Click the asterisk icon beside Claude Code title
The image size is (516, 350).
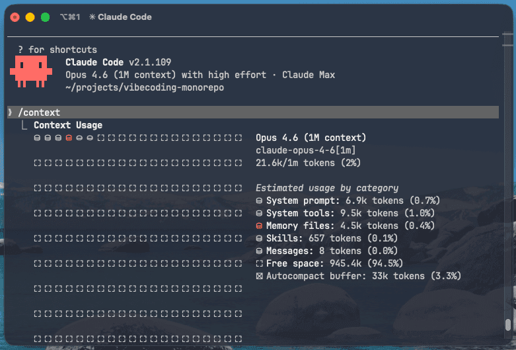[92, 17]
